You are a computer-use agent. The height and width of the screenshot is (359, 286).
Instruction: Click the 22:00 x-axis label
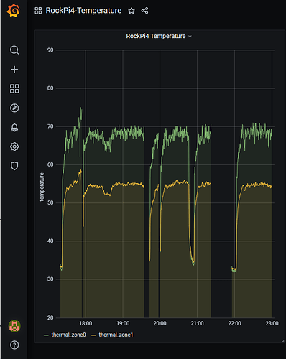234,323
